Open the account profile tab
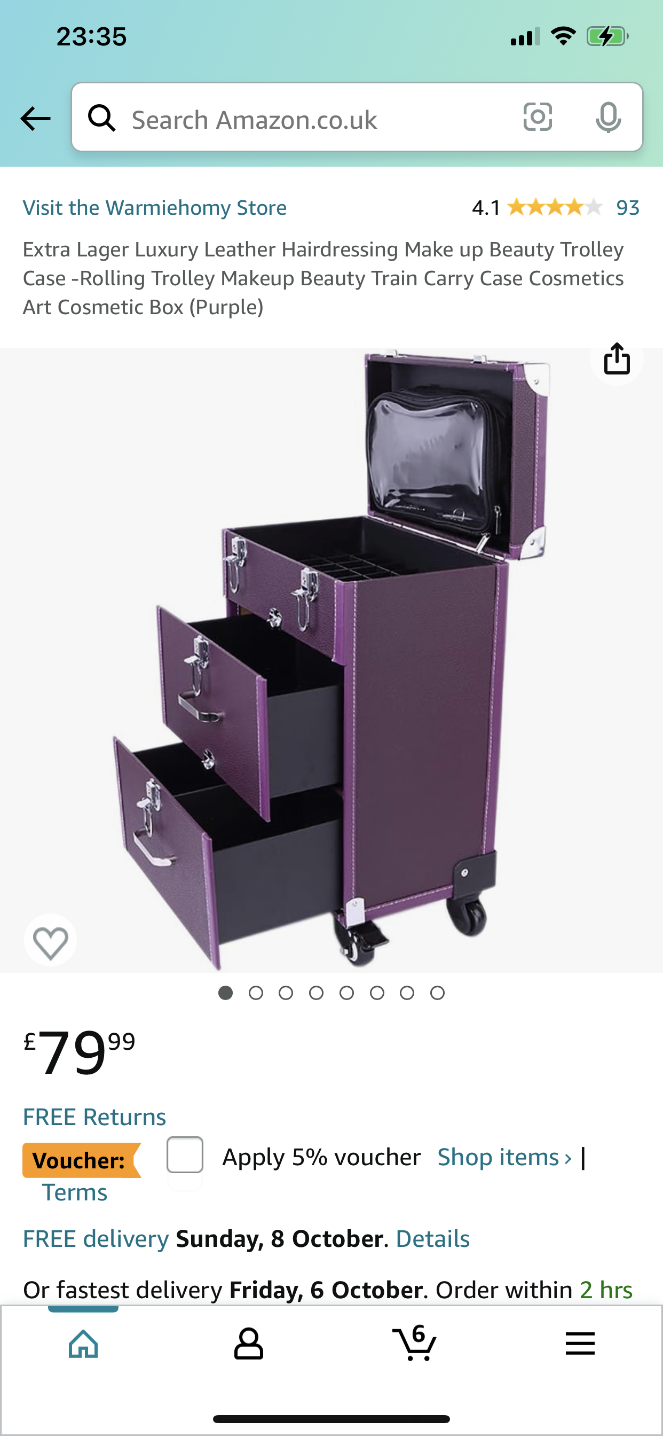 pyautogui.click(x=248, y=1344)
